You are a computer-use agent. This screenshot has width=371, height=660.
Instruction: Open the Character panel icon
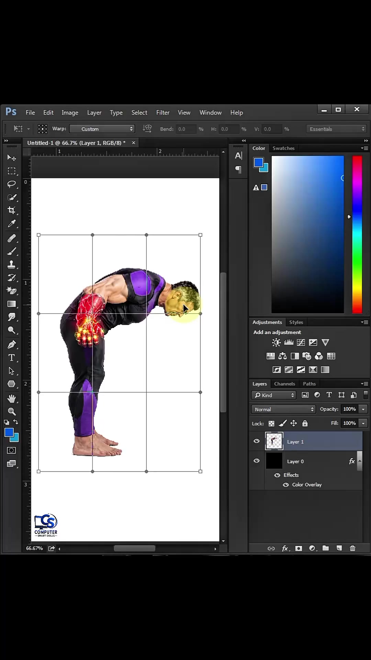click(x=238, y=156)
